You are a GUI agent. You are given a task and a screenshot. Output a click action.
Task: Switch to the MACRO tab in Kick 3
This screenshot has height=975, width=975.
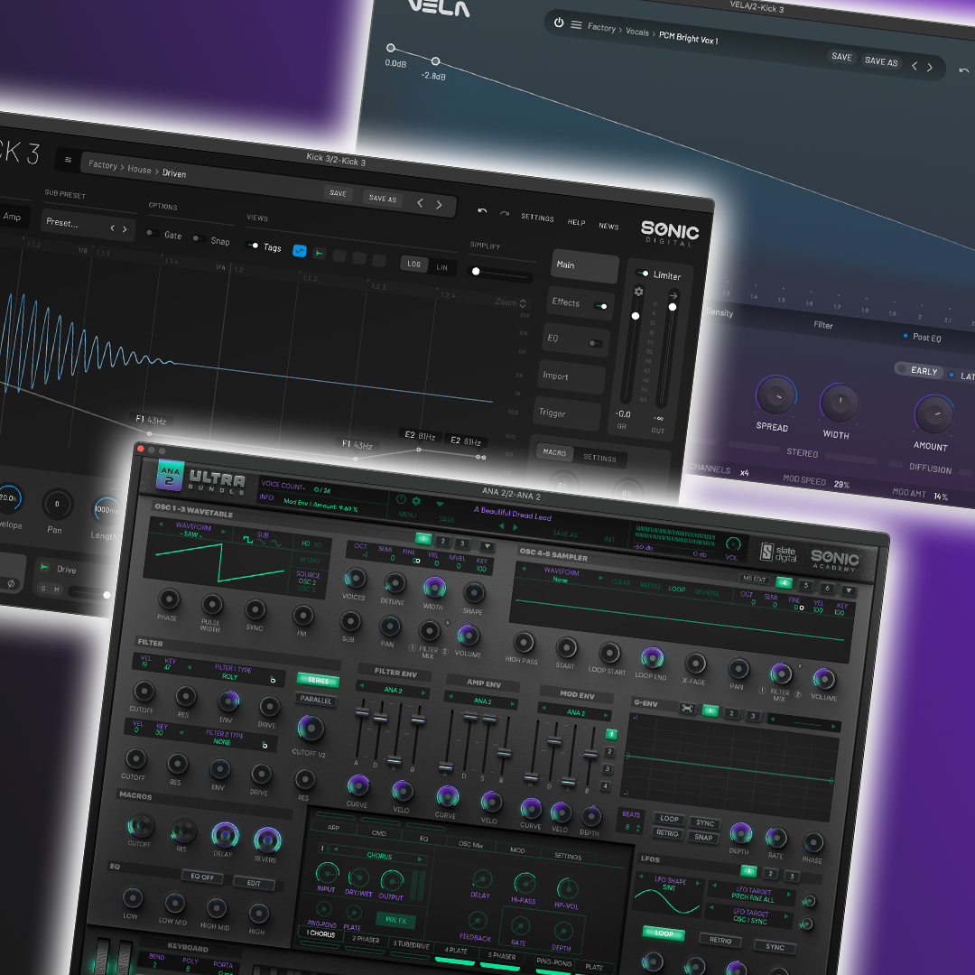coord(554,452)
